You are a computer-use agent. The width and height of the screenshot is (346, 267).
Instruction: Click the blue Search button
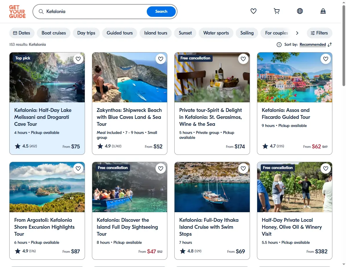coord(161,12)
